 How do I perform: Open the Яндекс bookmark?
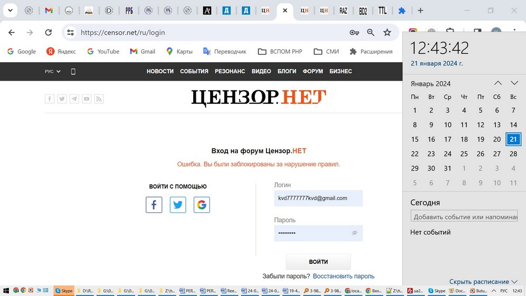coord(61,51)
